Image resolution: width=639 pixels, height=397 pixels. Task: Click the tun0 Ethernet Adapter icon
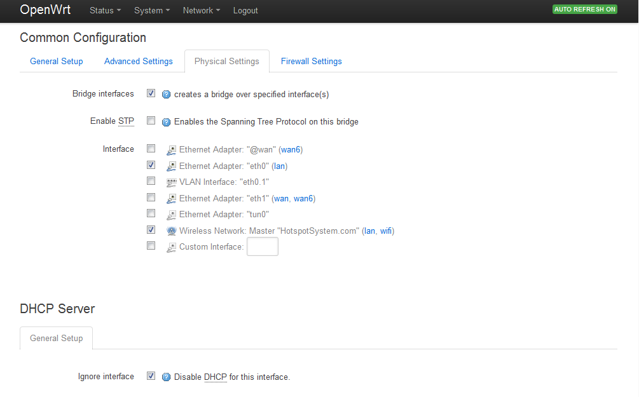(x=171, y=215)
